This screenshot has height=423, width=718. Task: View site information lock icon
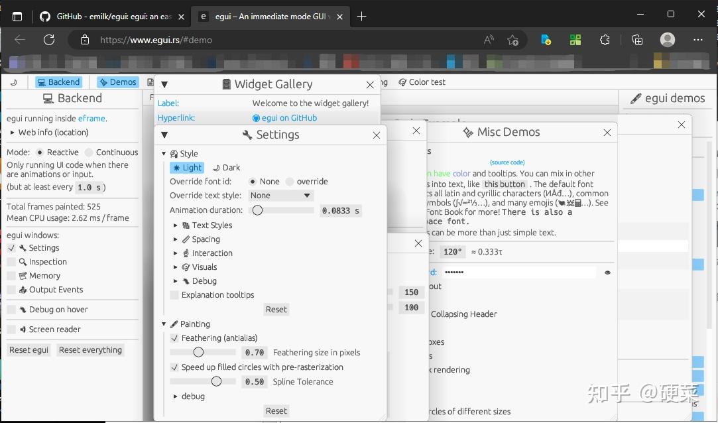coord(85,40)
